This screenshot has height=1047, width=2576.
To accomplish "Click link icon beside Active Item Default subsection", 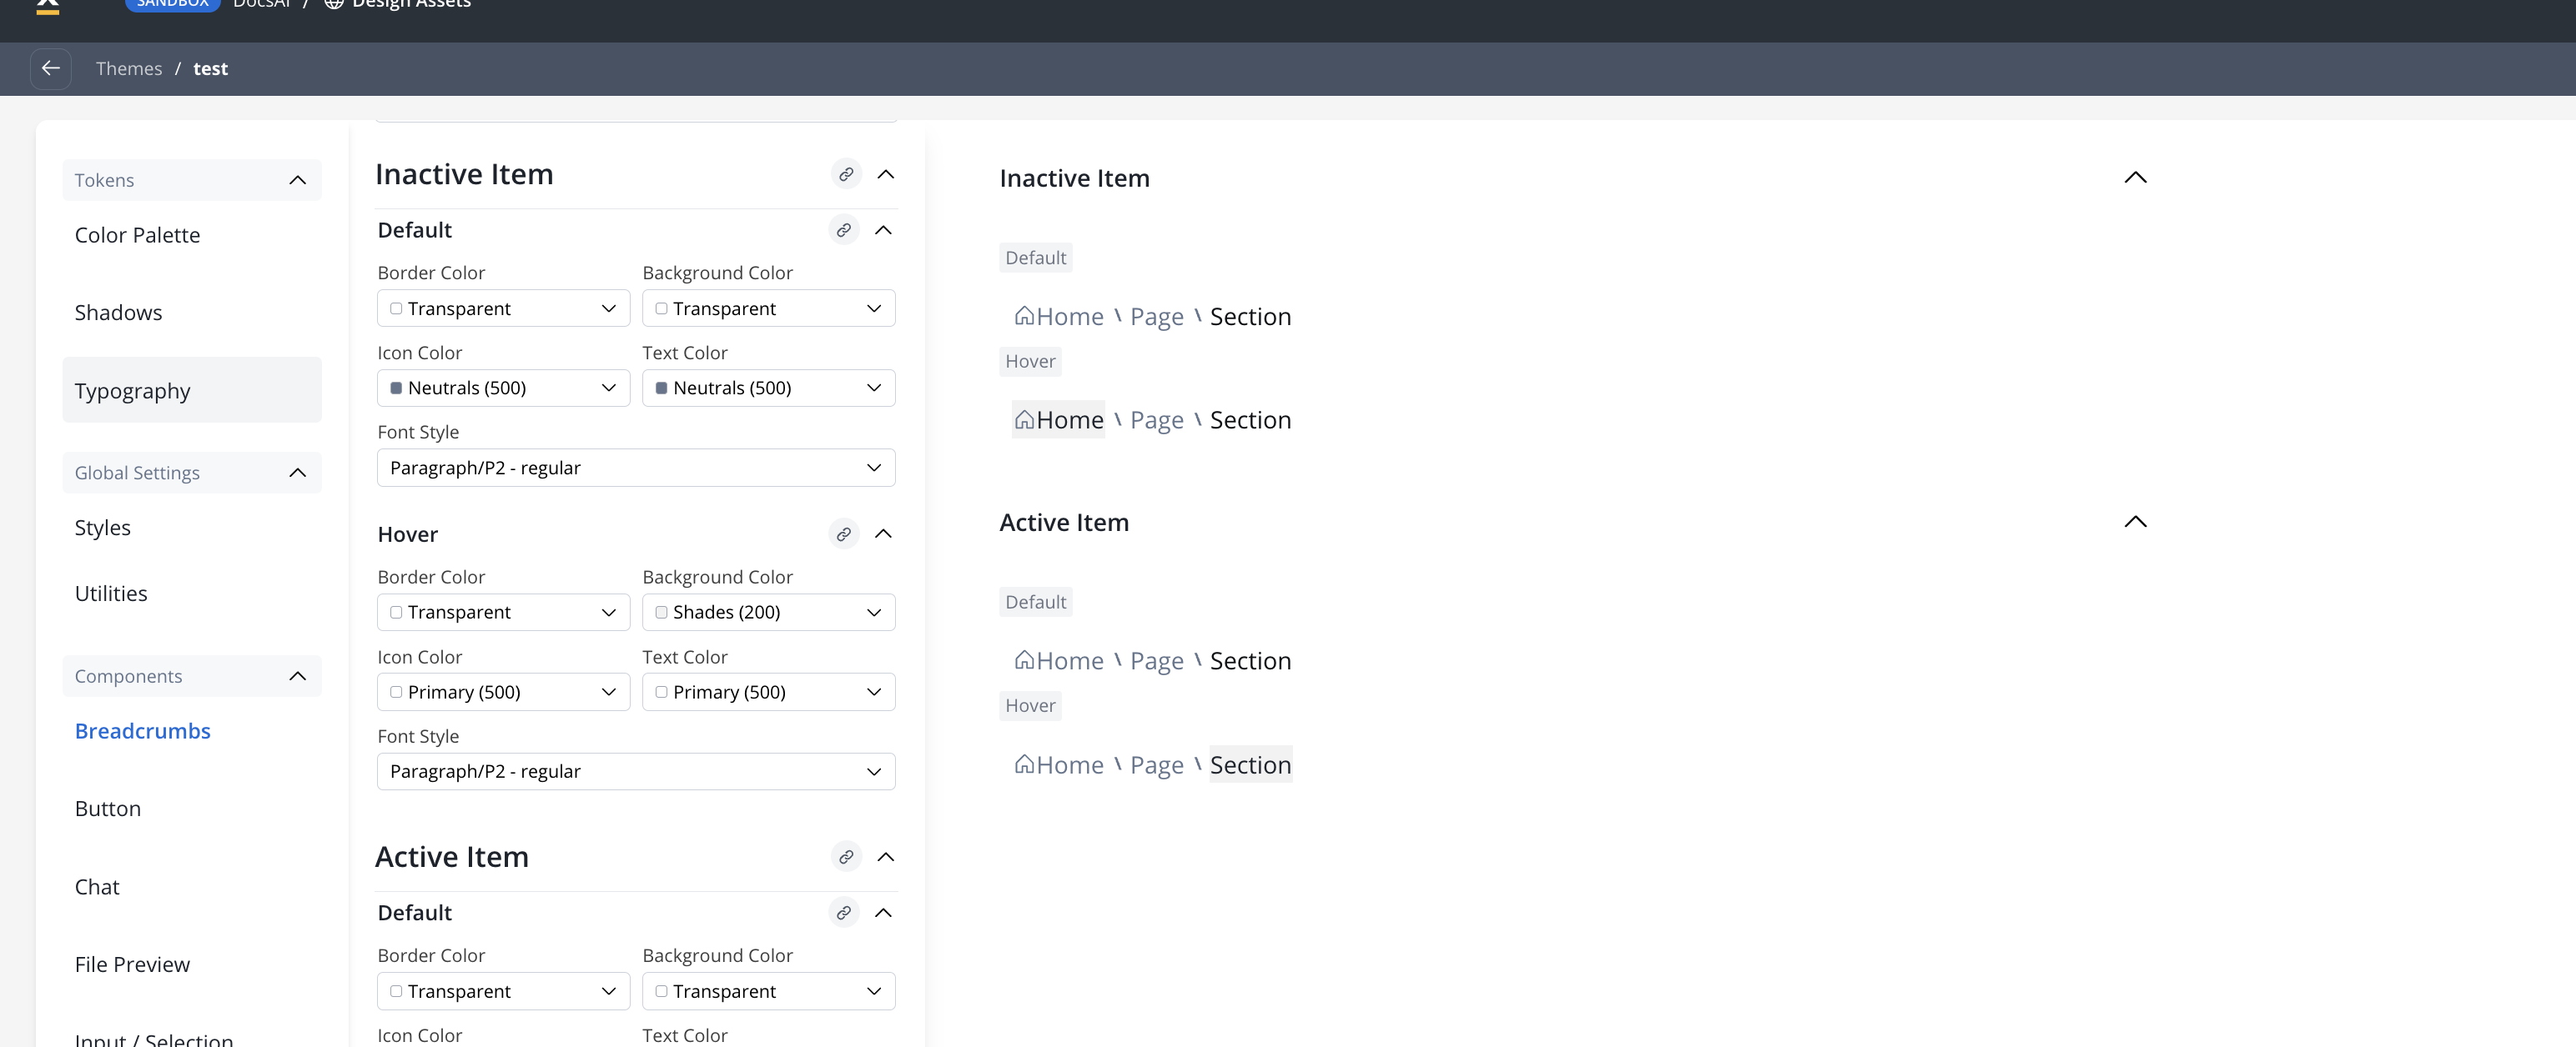I will point(843,913).
